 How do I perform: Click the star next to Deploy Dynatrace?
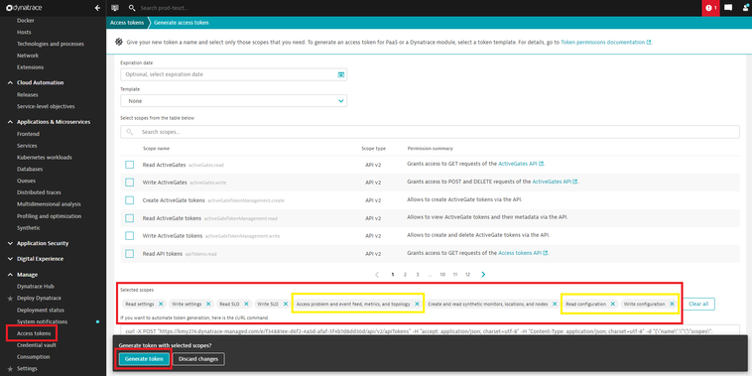11,299
